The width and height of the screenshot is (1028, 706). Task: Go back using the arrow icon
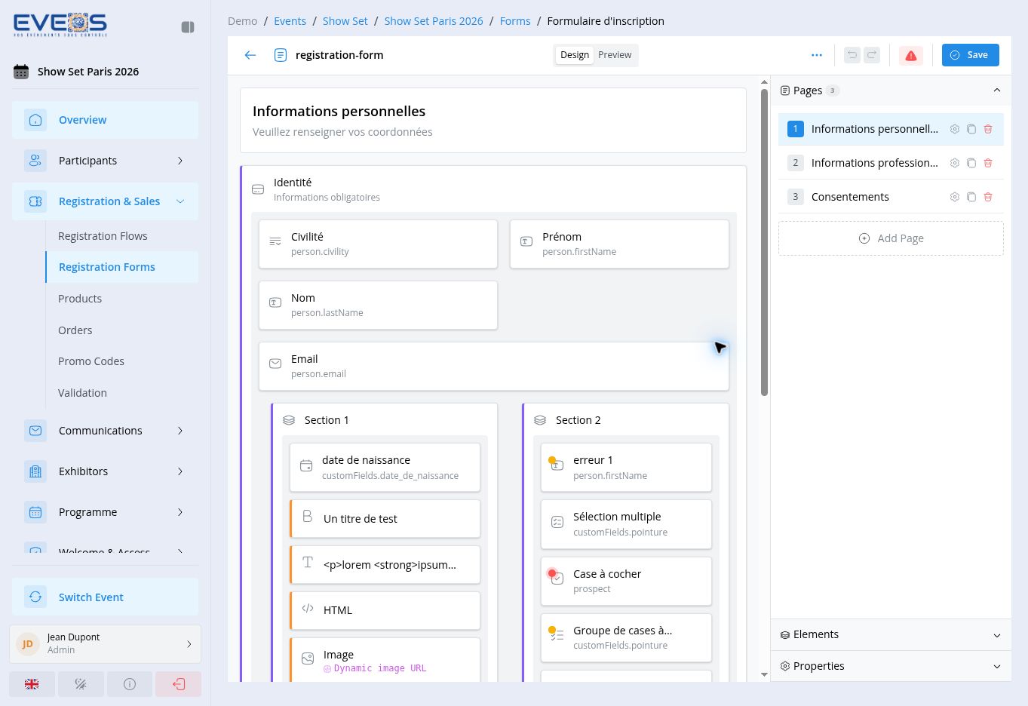click(x=250, y=55)
